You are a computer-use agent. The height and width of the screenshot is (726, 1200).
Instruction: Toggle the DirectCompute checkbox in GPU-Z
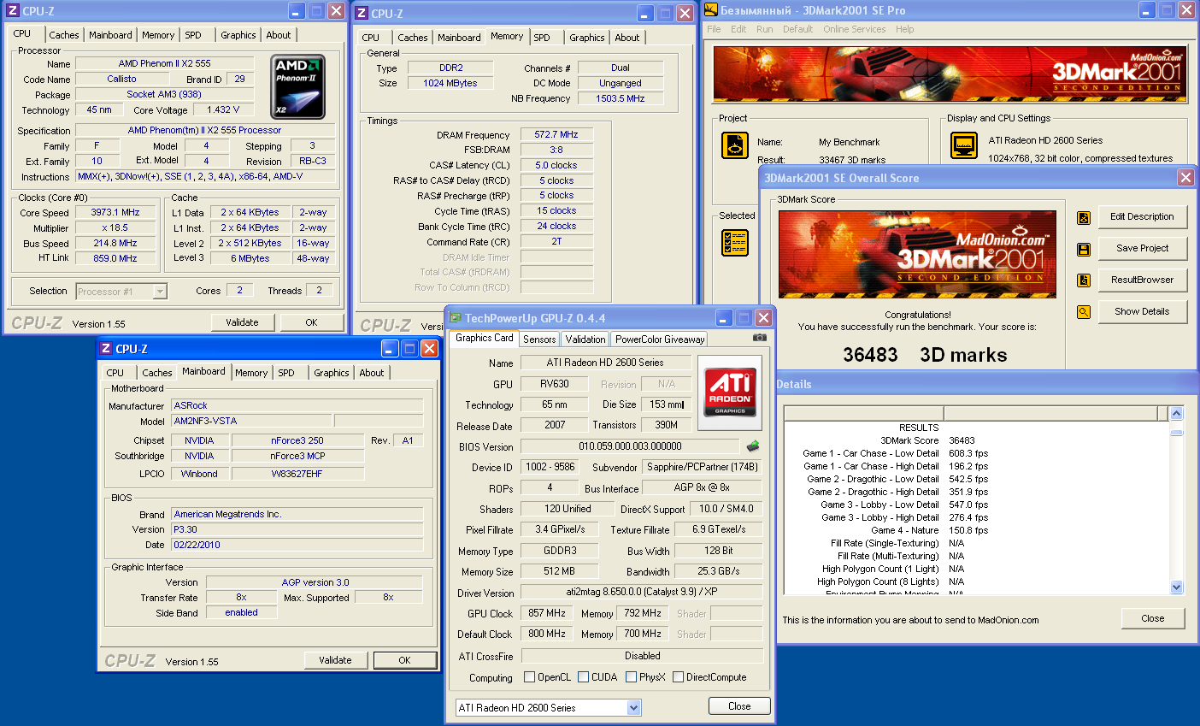[678, 677]
